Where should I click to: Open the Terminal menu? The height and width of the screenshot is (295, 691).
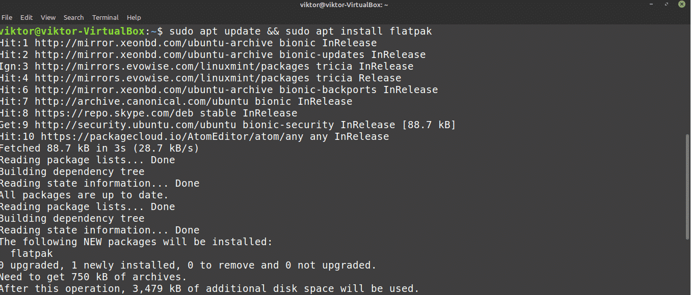105,17
